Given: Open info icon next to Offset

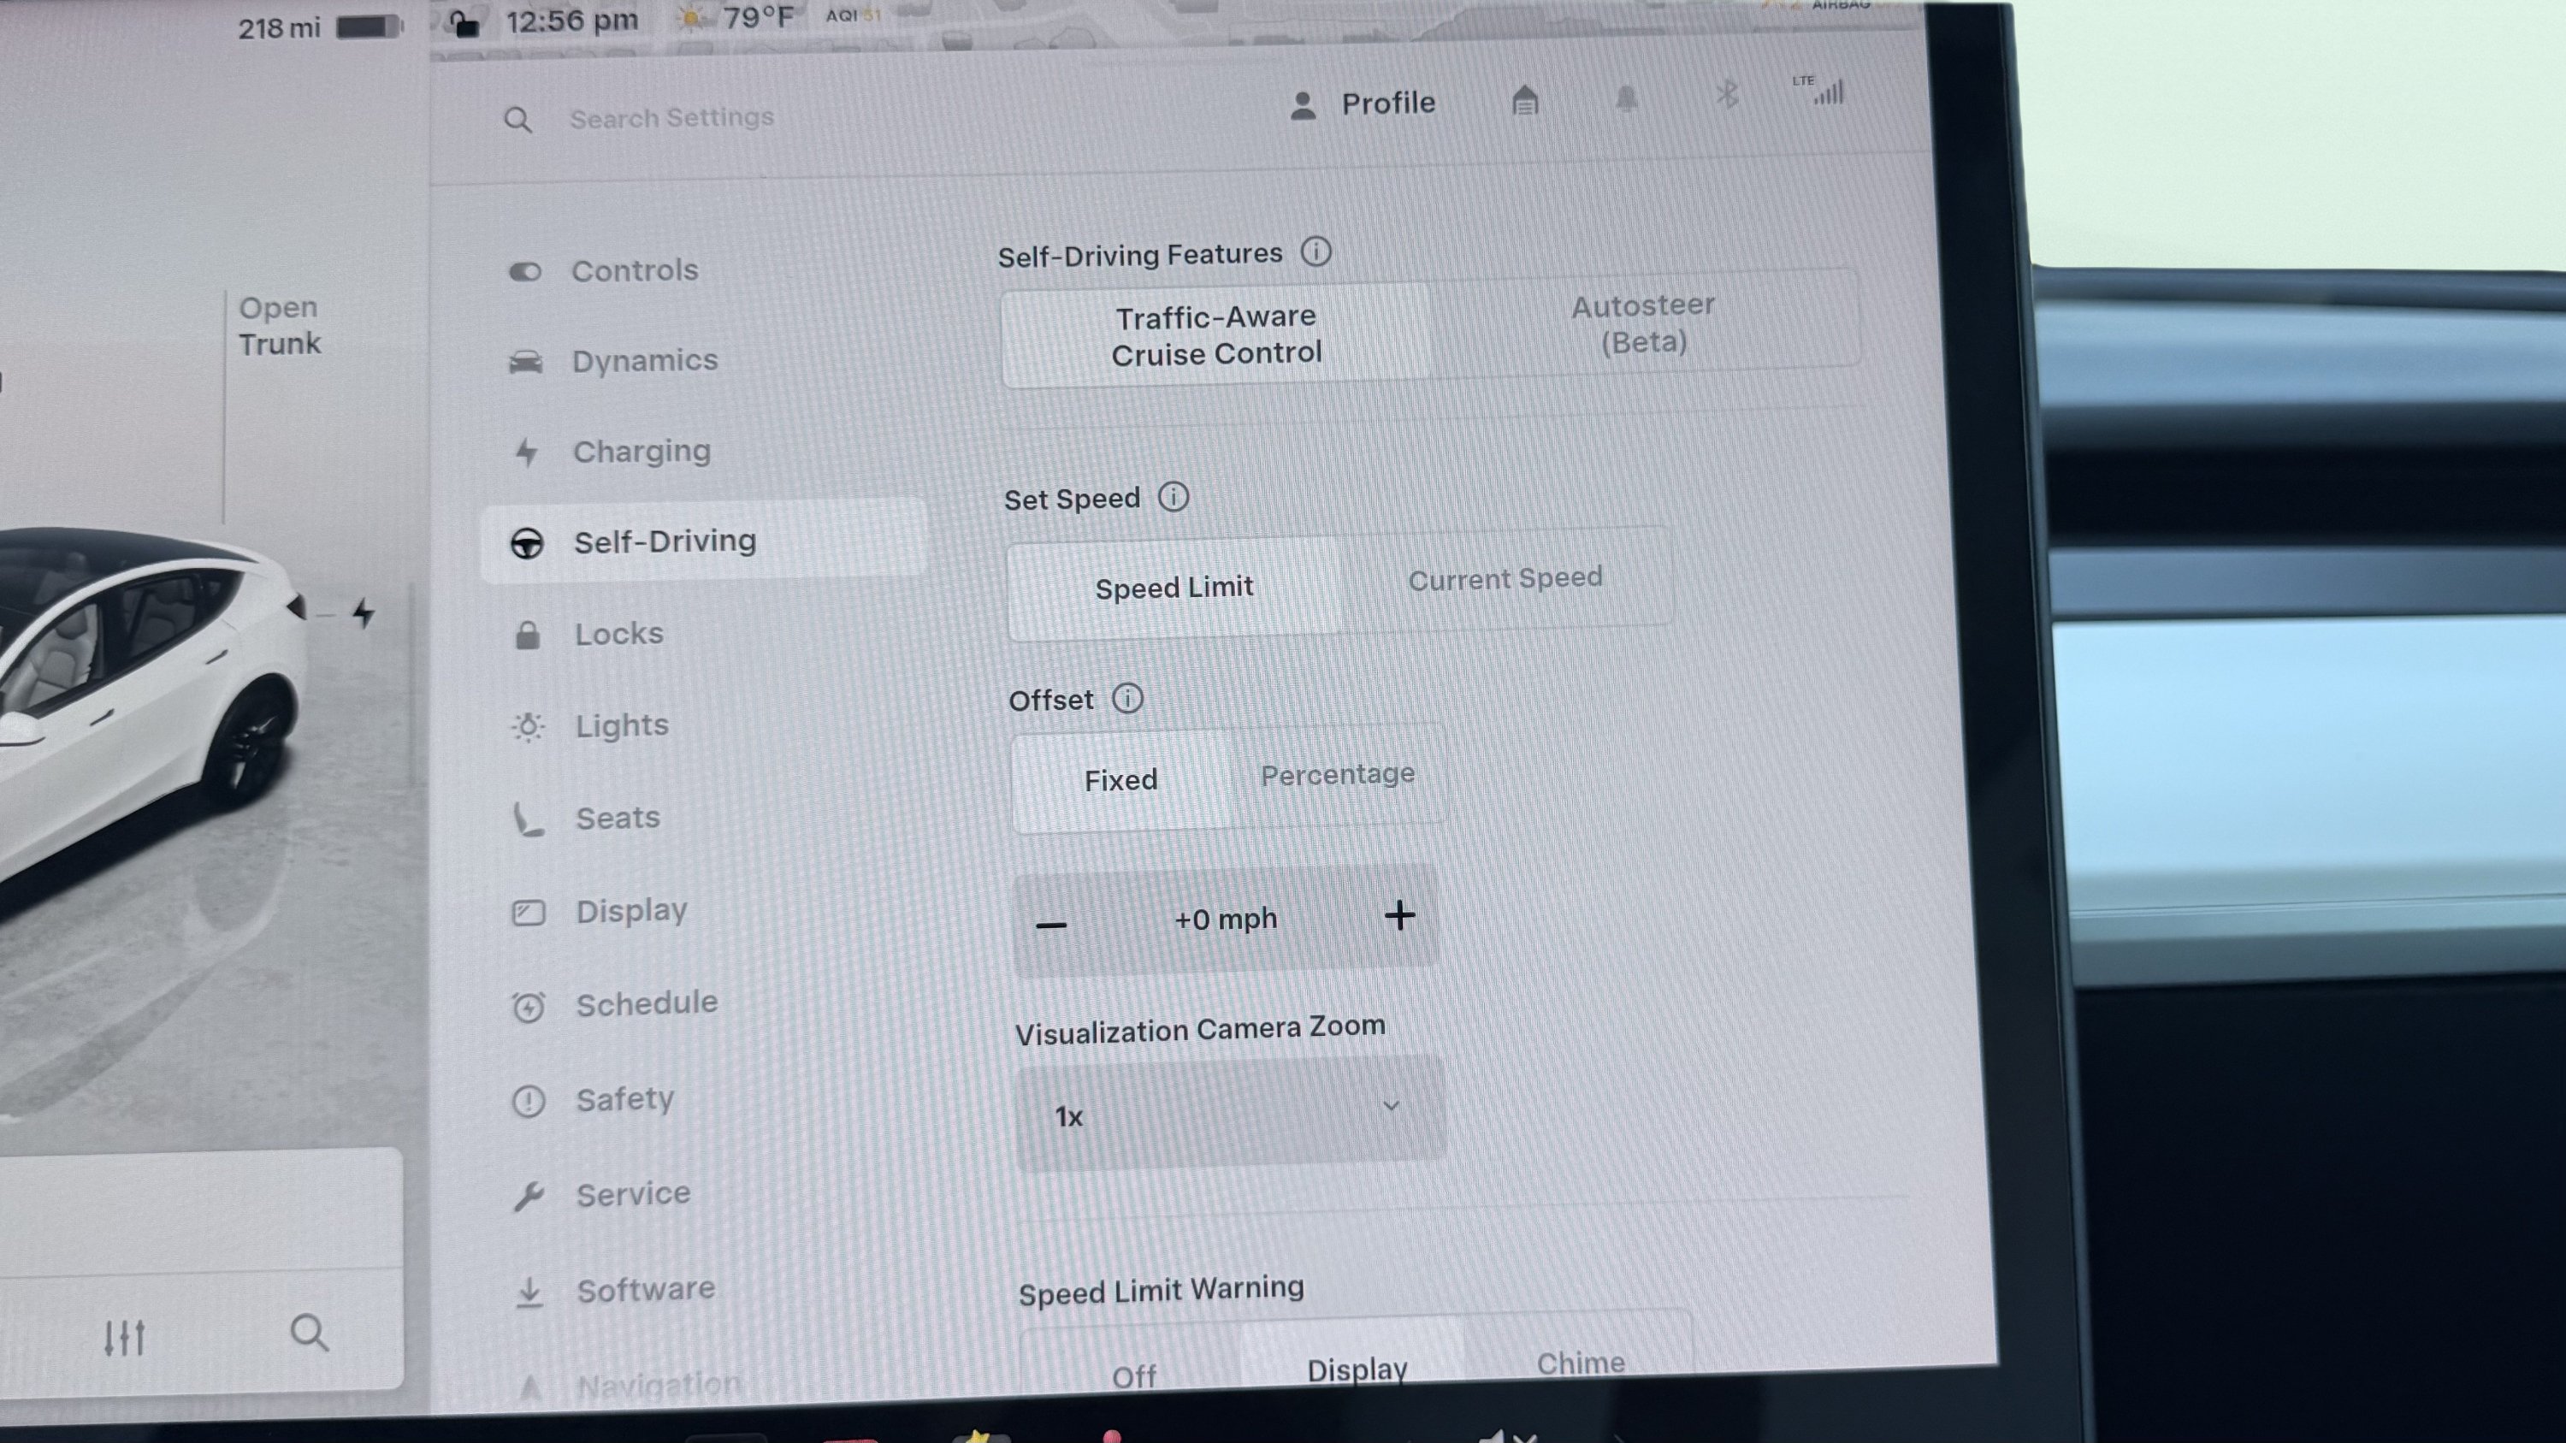Looking at the screenshot, I should [x=1126, y=697].
